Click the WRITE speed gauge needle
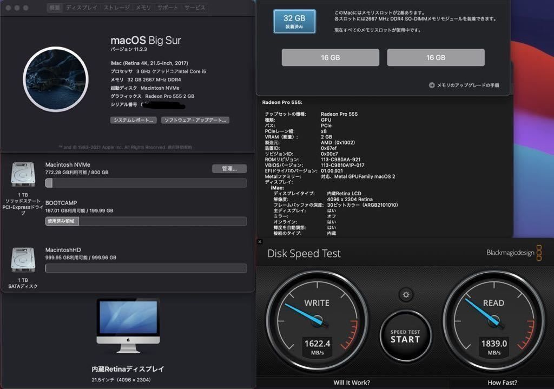This screenshot has width=554, height=389. pos(303,313)
